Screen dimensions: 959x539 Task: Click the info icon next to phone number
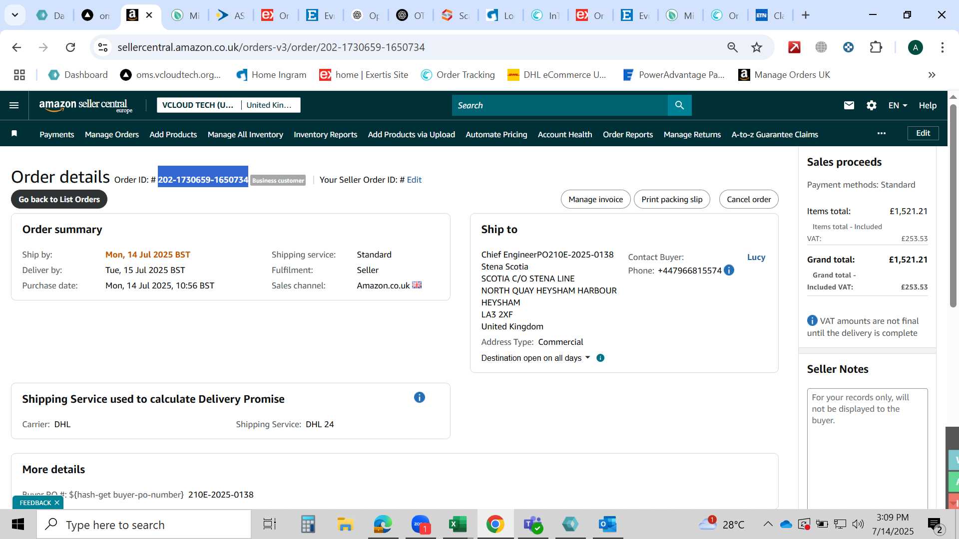pos(729,270)
